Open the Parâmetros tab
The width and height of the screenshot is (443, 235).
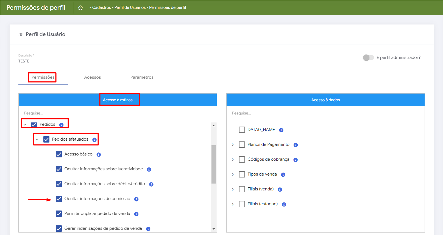tap(142, 77)
